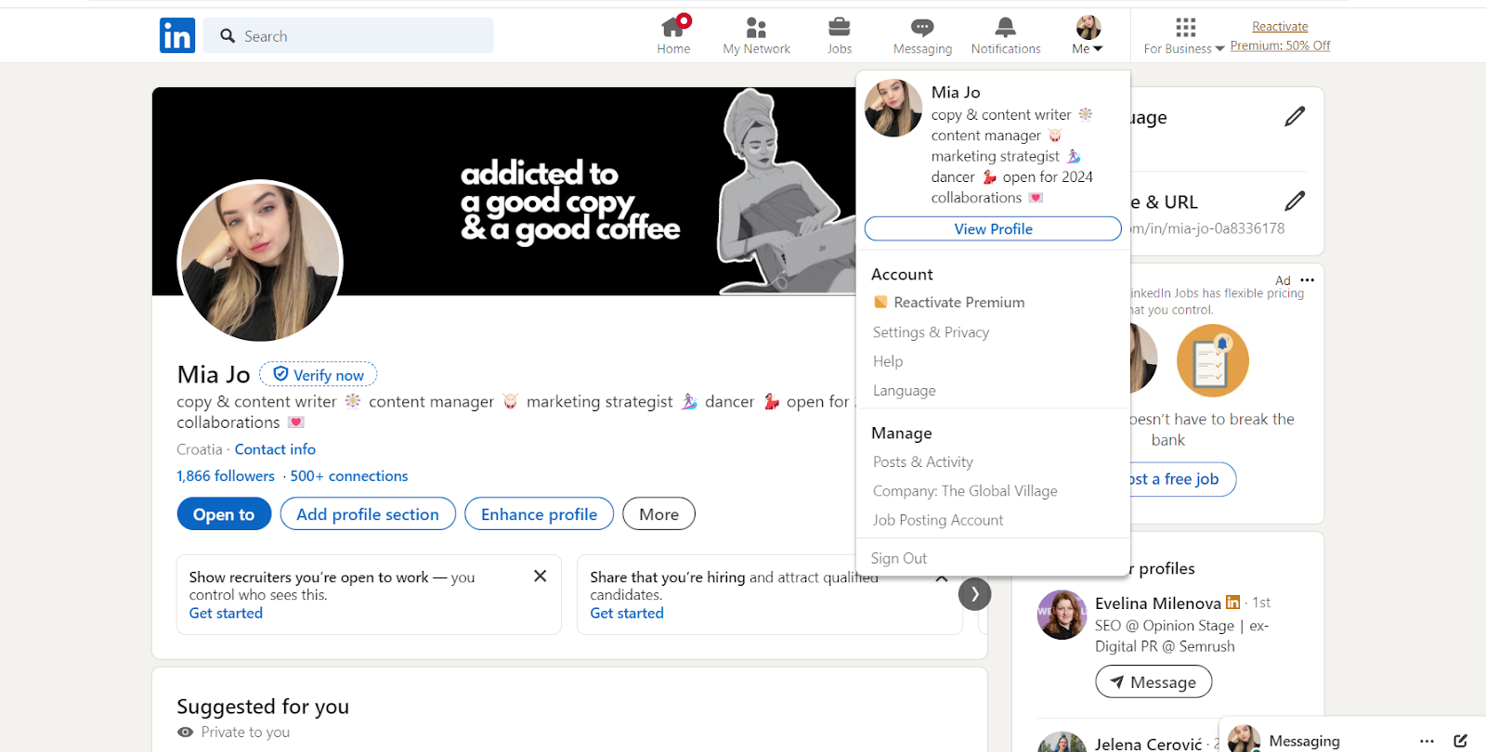Expand the For Business grid menu
The image size is (1486, 752).
pos(1184,35)
